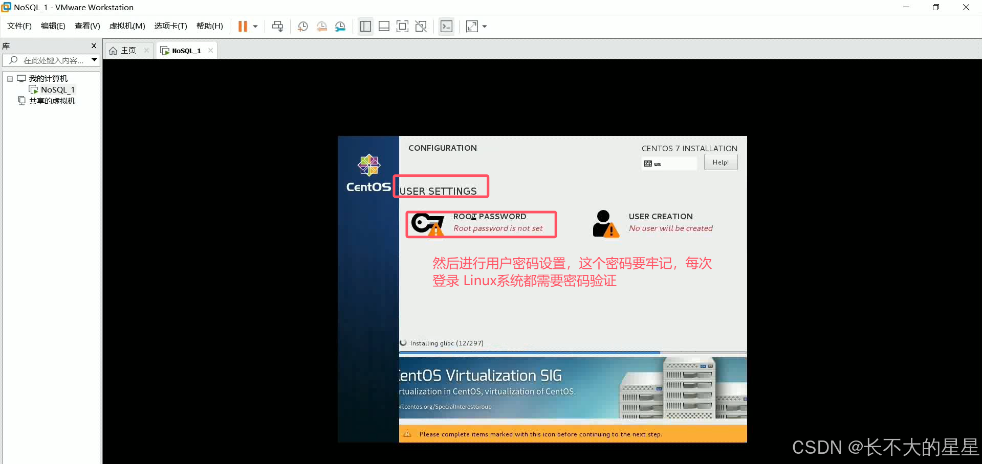Image resolution: width=982 pixels, height=464 pixels.
Task: Click the "No user will be created" text
Action: [x=671, y=228]
